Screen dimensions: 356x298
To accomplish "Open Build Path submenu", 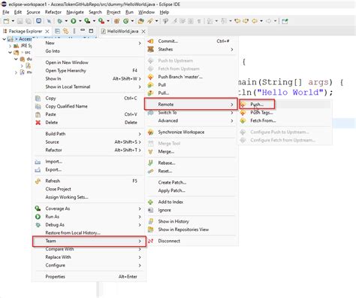I will click(89, 134).
